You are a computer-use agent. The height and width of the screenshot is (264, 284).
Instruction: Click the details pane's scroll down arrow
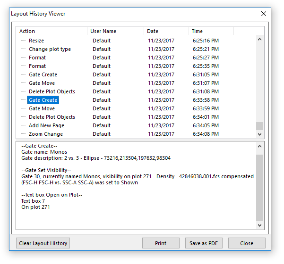pyautogui.click(x=259, y=225)
